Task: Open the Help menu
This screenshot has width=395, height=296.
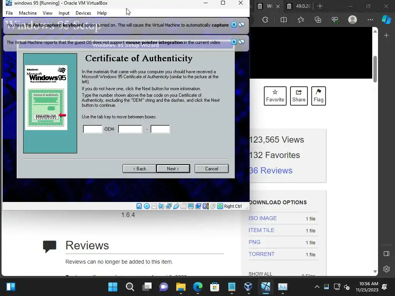Action: pos(102,13)
